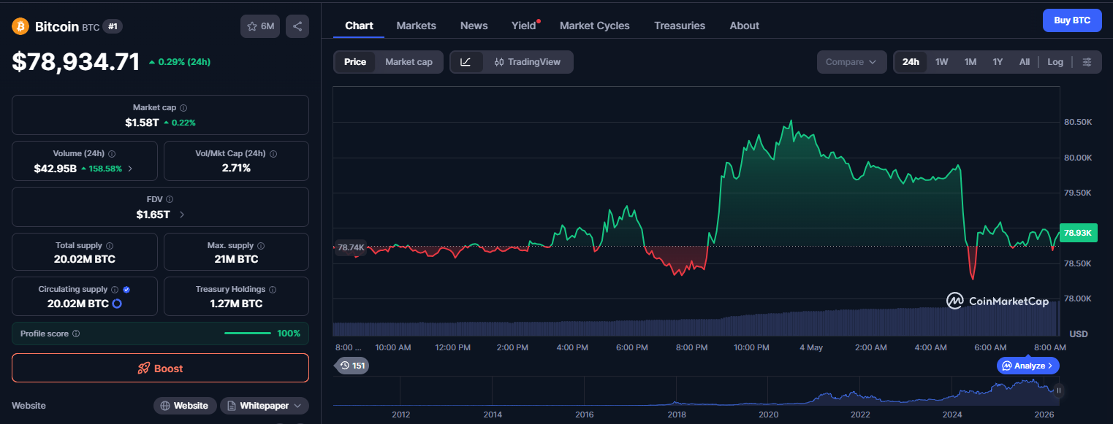Open Circulating supply info icon

pos(115,290)
